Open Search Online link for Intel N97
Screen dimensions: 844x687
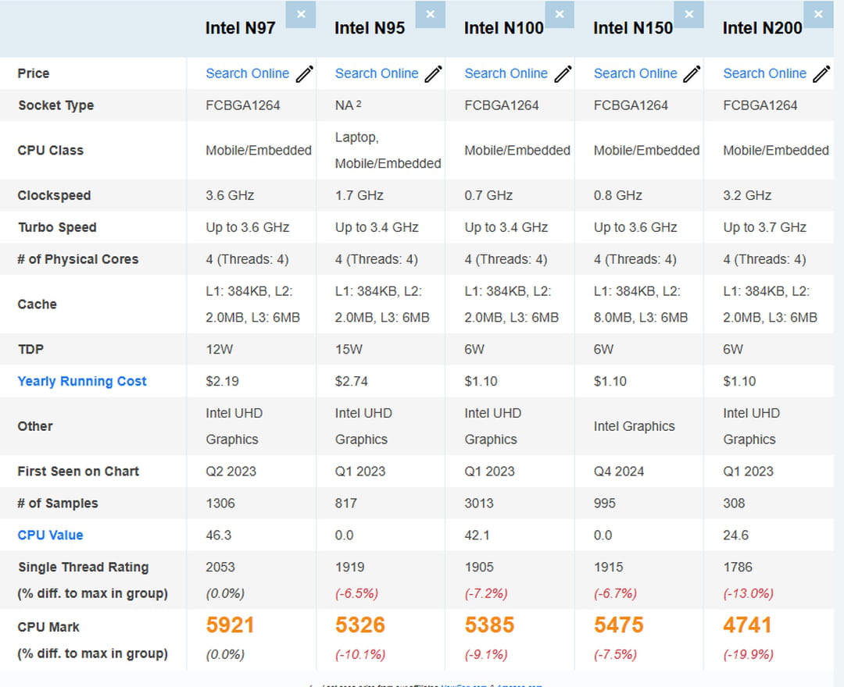247,73
